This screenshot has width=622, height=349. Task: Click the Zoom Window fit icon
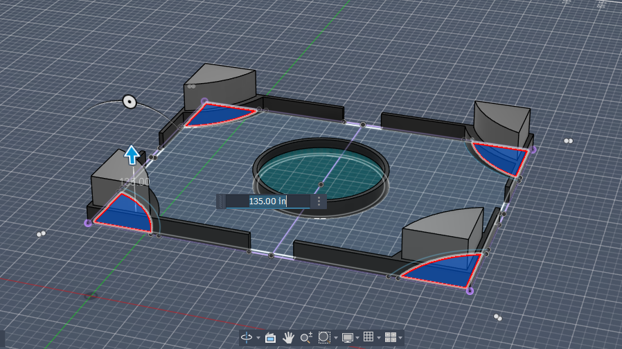pyautogui.click(x=324, y=337)
